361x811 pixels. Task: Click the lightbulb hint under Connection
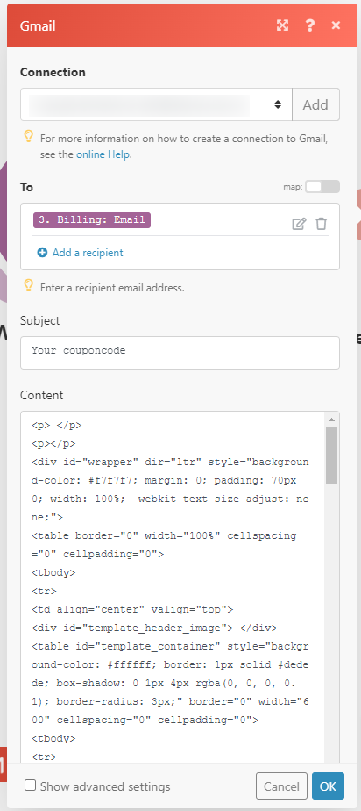click(30, 137)
